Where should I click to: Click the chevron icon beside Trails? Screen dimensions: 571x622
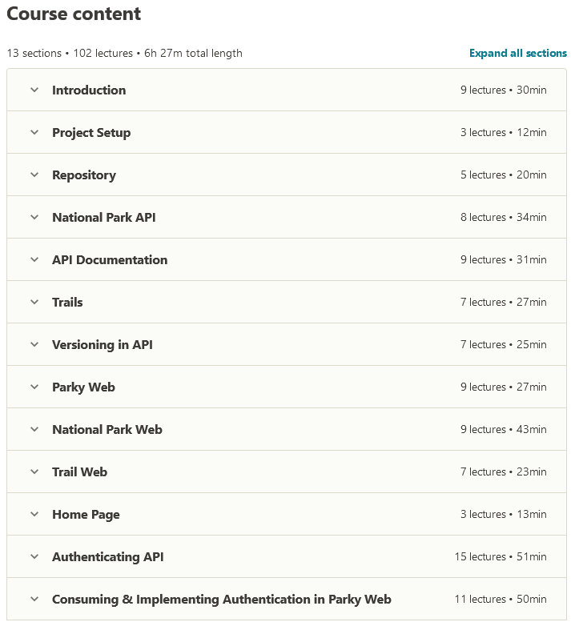(x=34, y=303)
